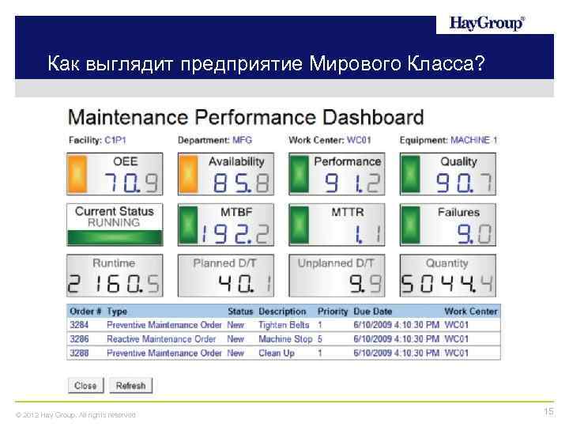
Task: Click the Description column header
Action: click(x=282, y=312)
